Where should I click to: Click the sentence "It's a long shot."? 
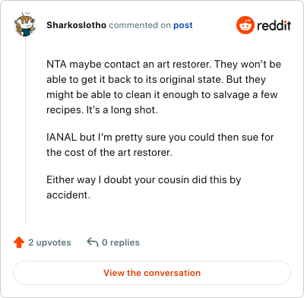click(122, 110)
